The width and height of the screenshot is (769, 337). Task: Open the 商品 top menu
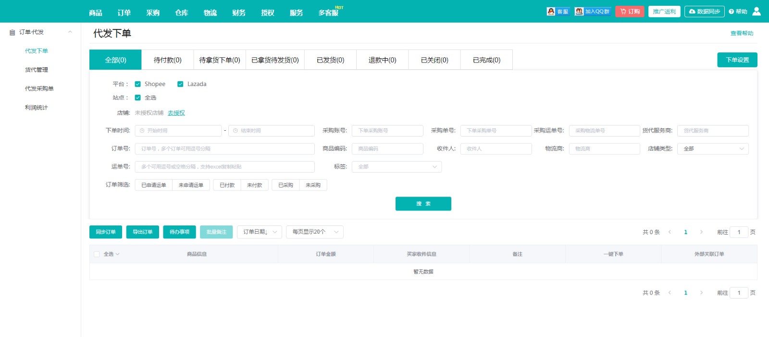pos(96,12)
